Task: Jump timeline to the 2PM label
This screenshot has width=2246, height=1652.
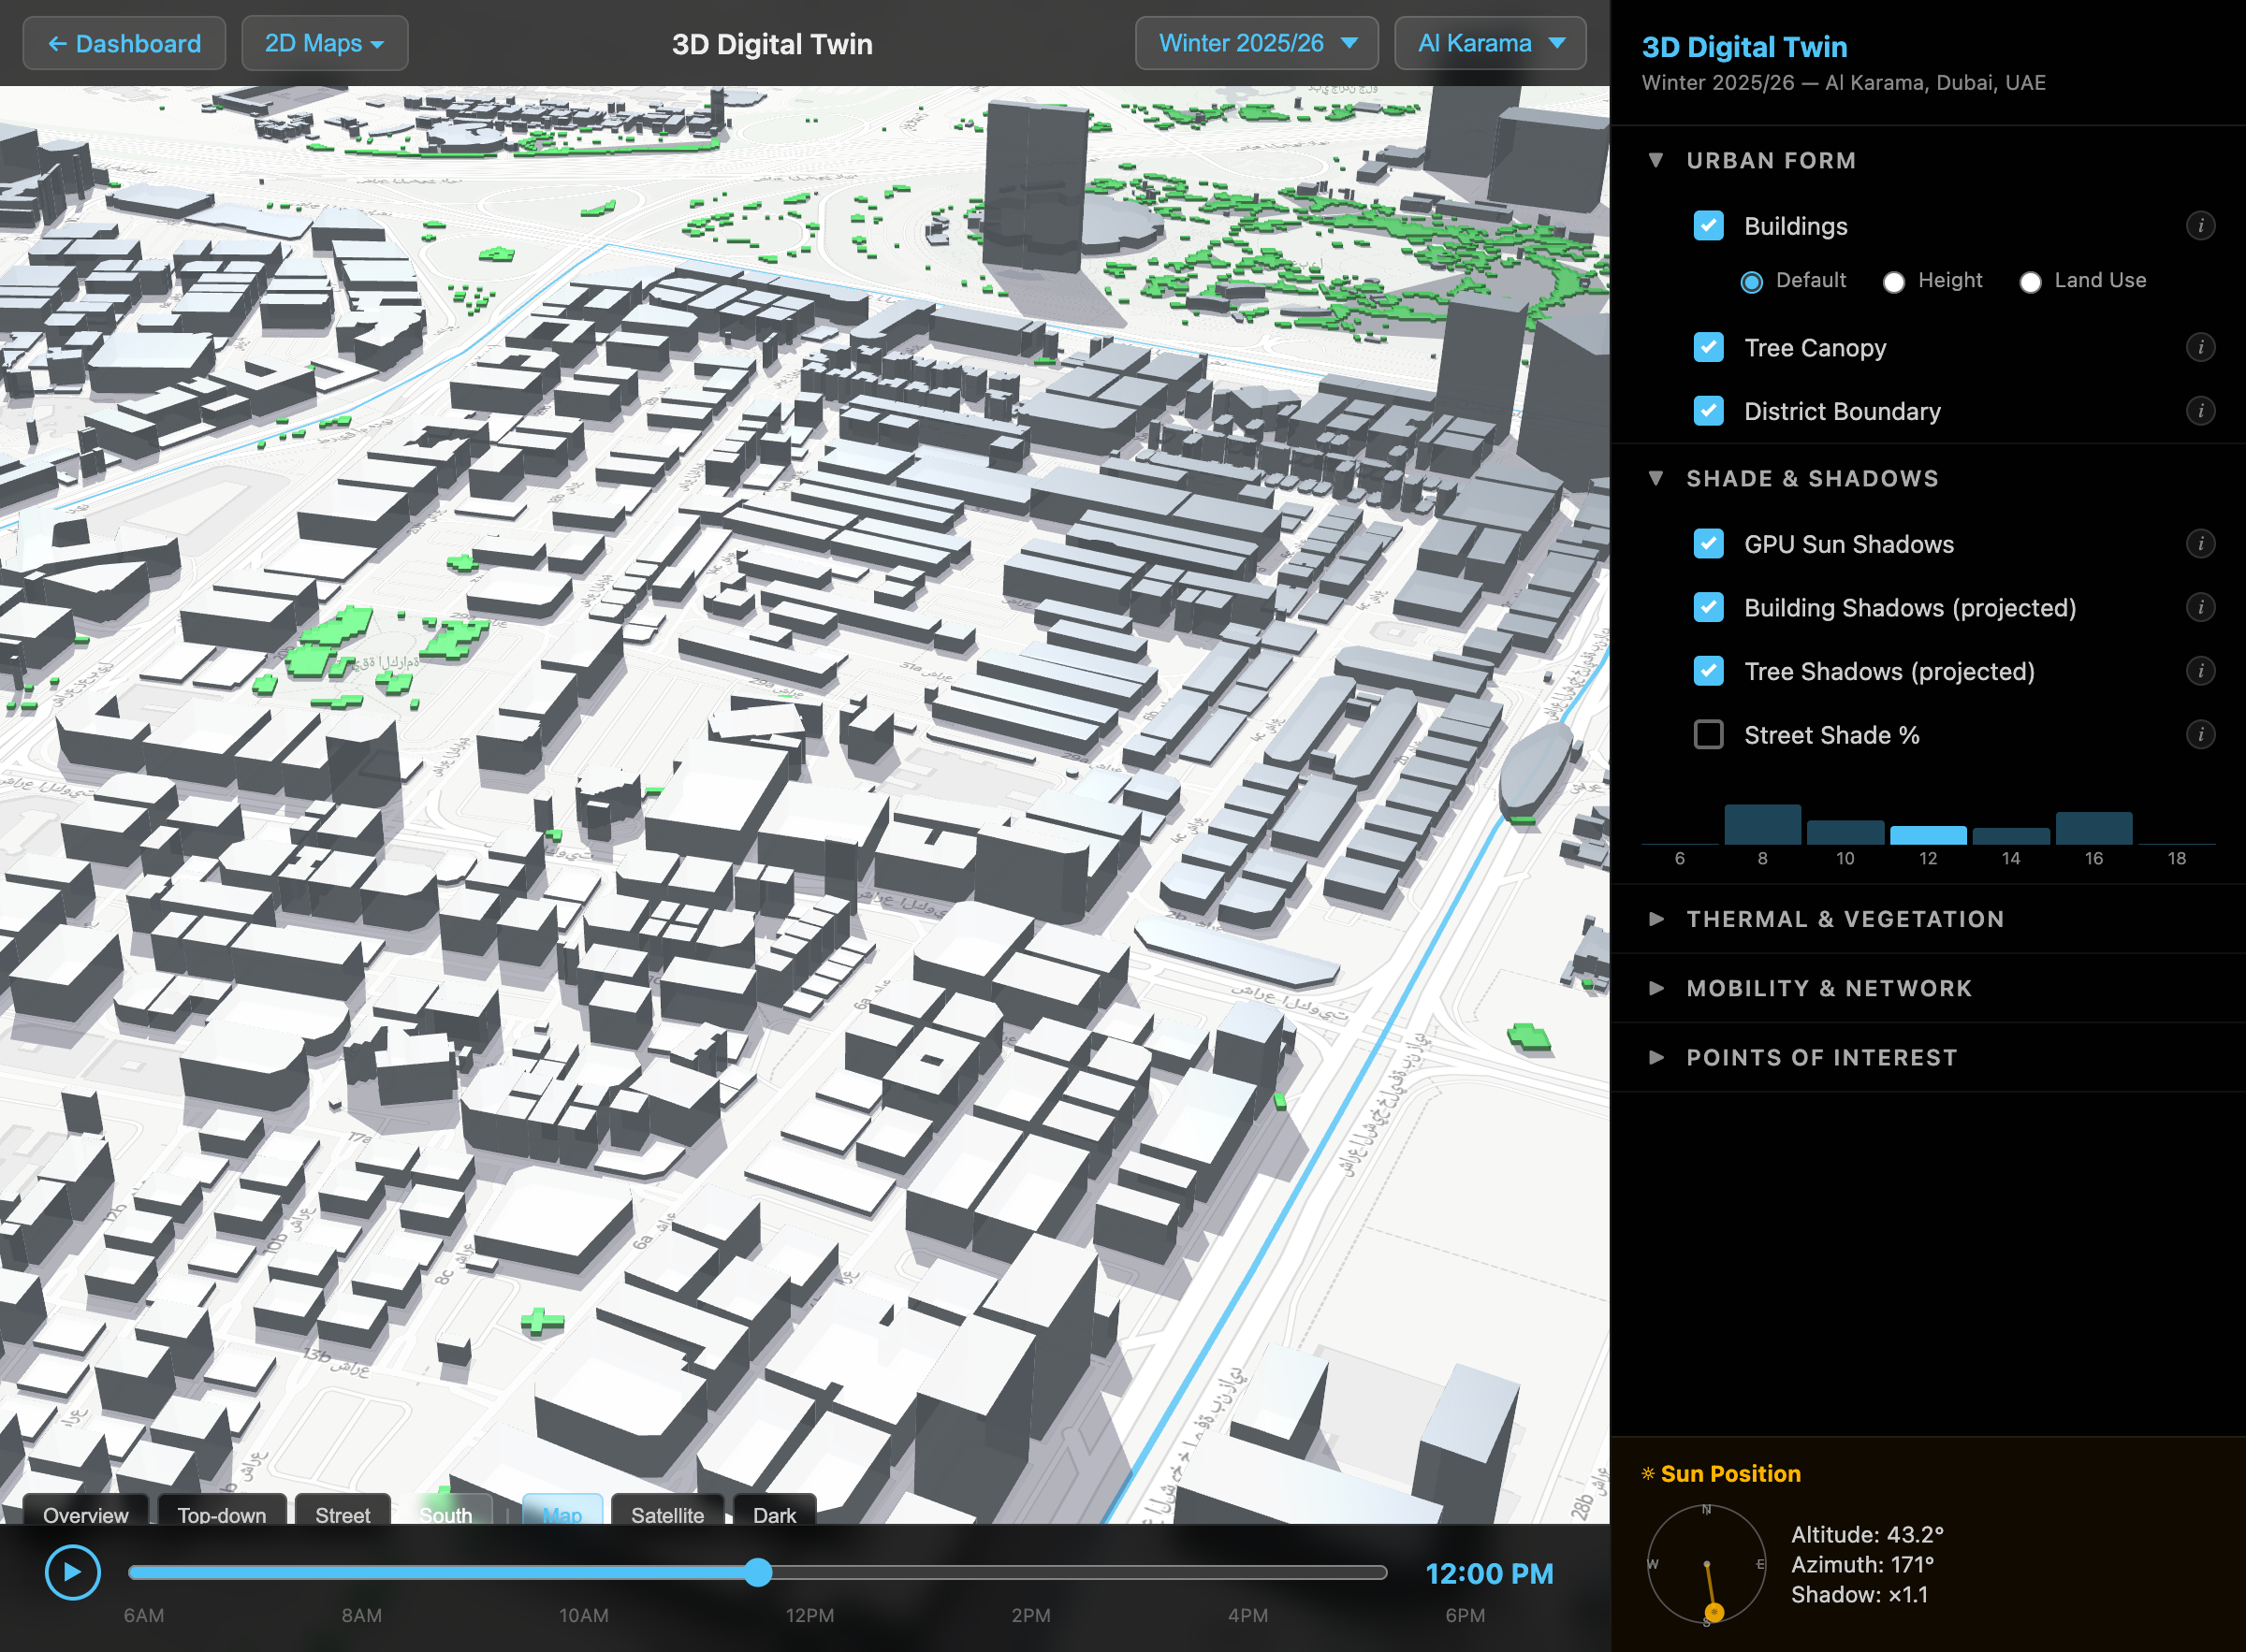Action: 1030,1616
